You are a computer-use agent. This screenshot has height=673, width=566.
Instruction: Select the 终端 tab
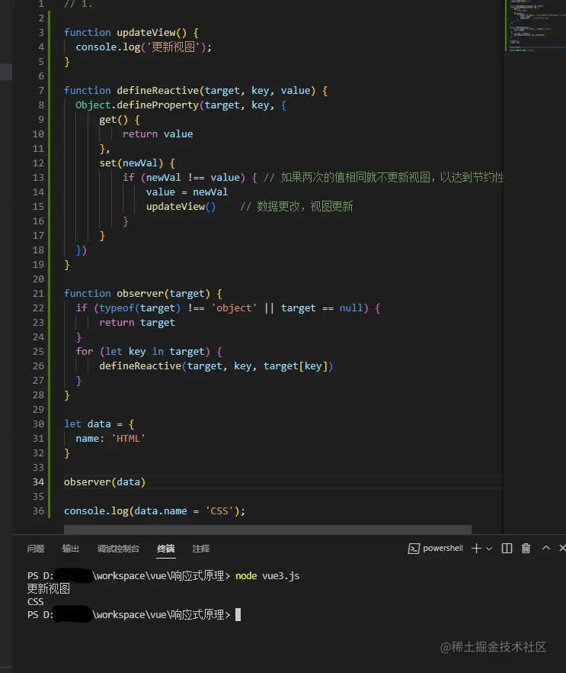(x=166, y=549)
